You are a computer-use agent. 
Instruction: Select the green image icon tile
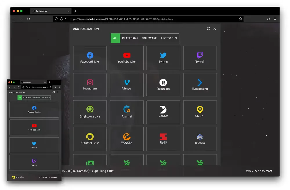click(90, 160)
